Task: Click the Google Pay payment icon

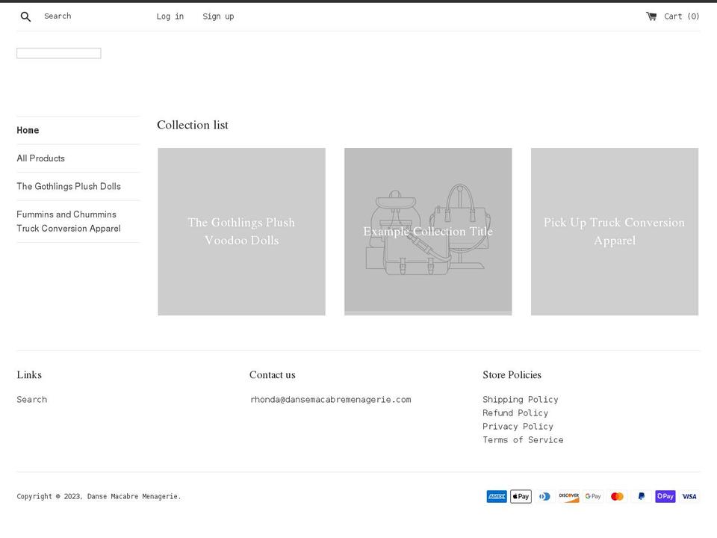Action: [593, 496]
